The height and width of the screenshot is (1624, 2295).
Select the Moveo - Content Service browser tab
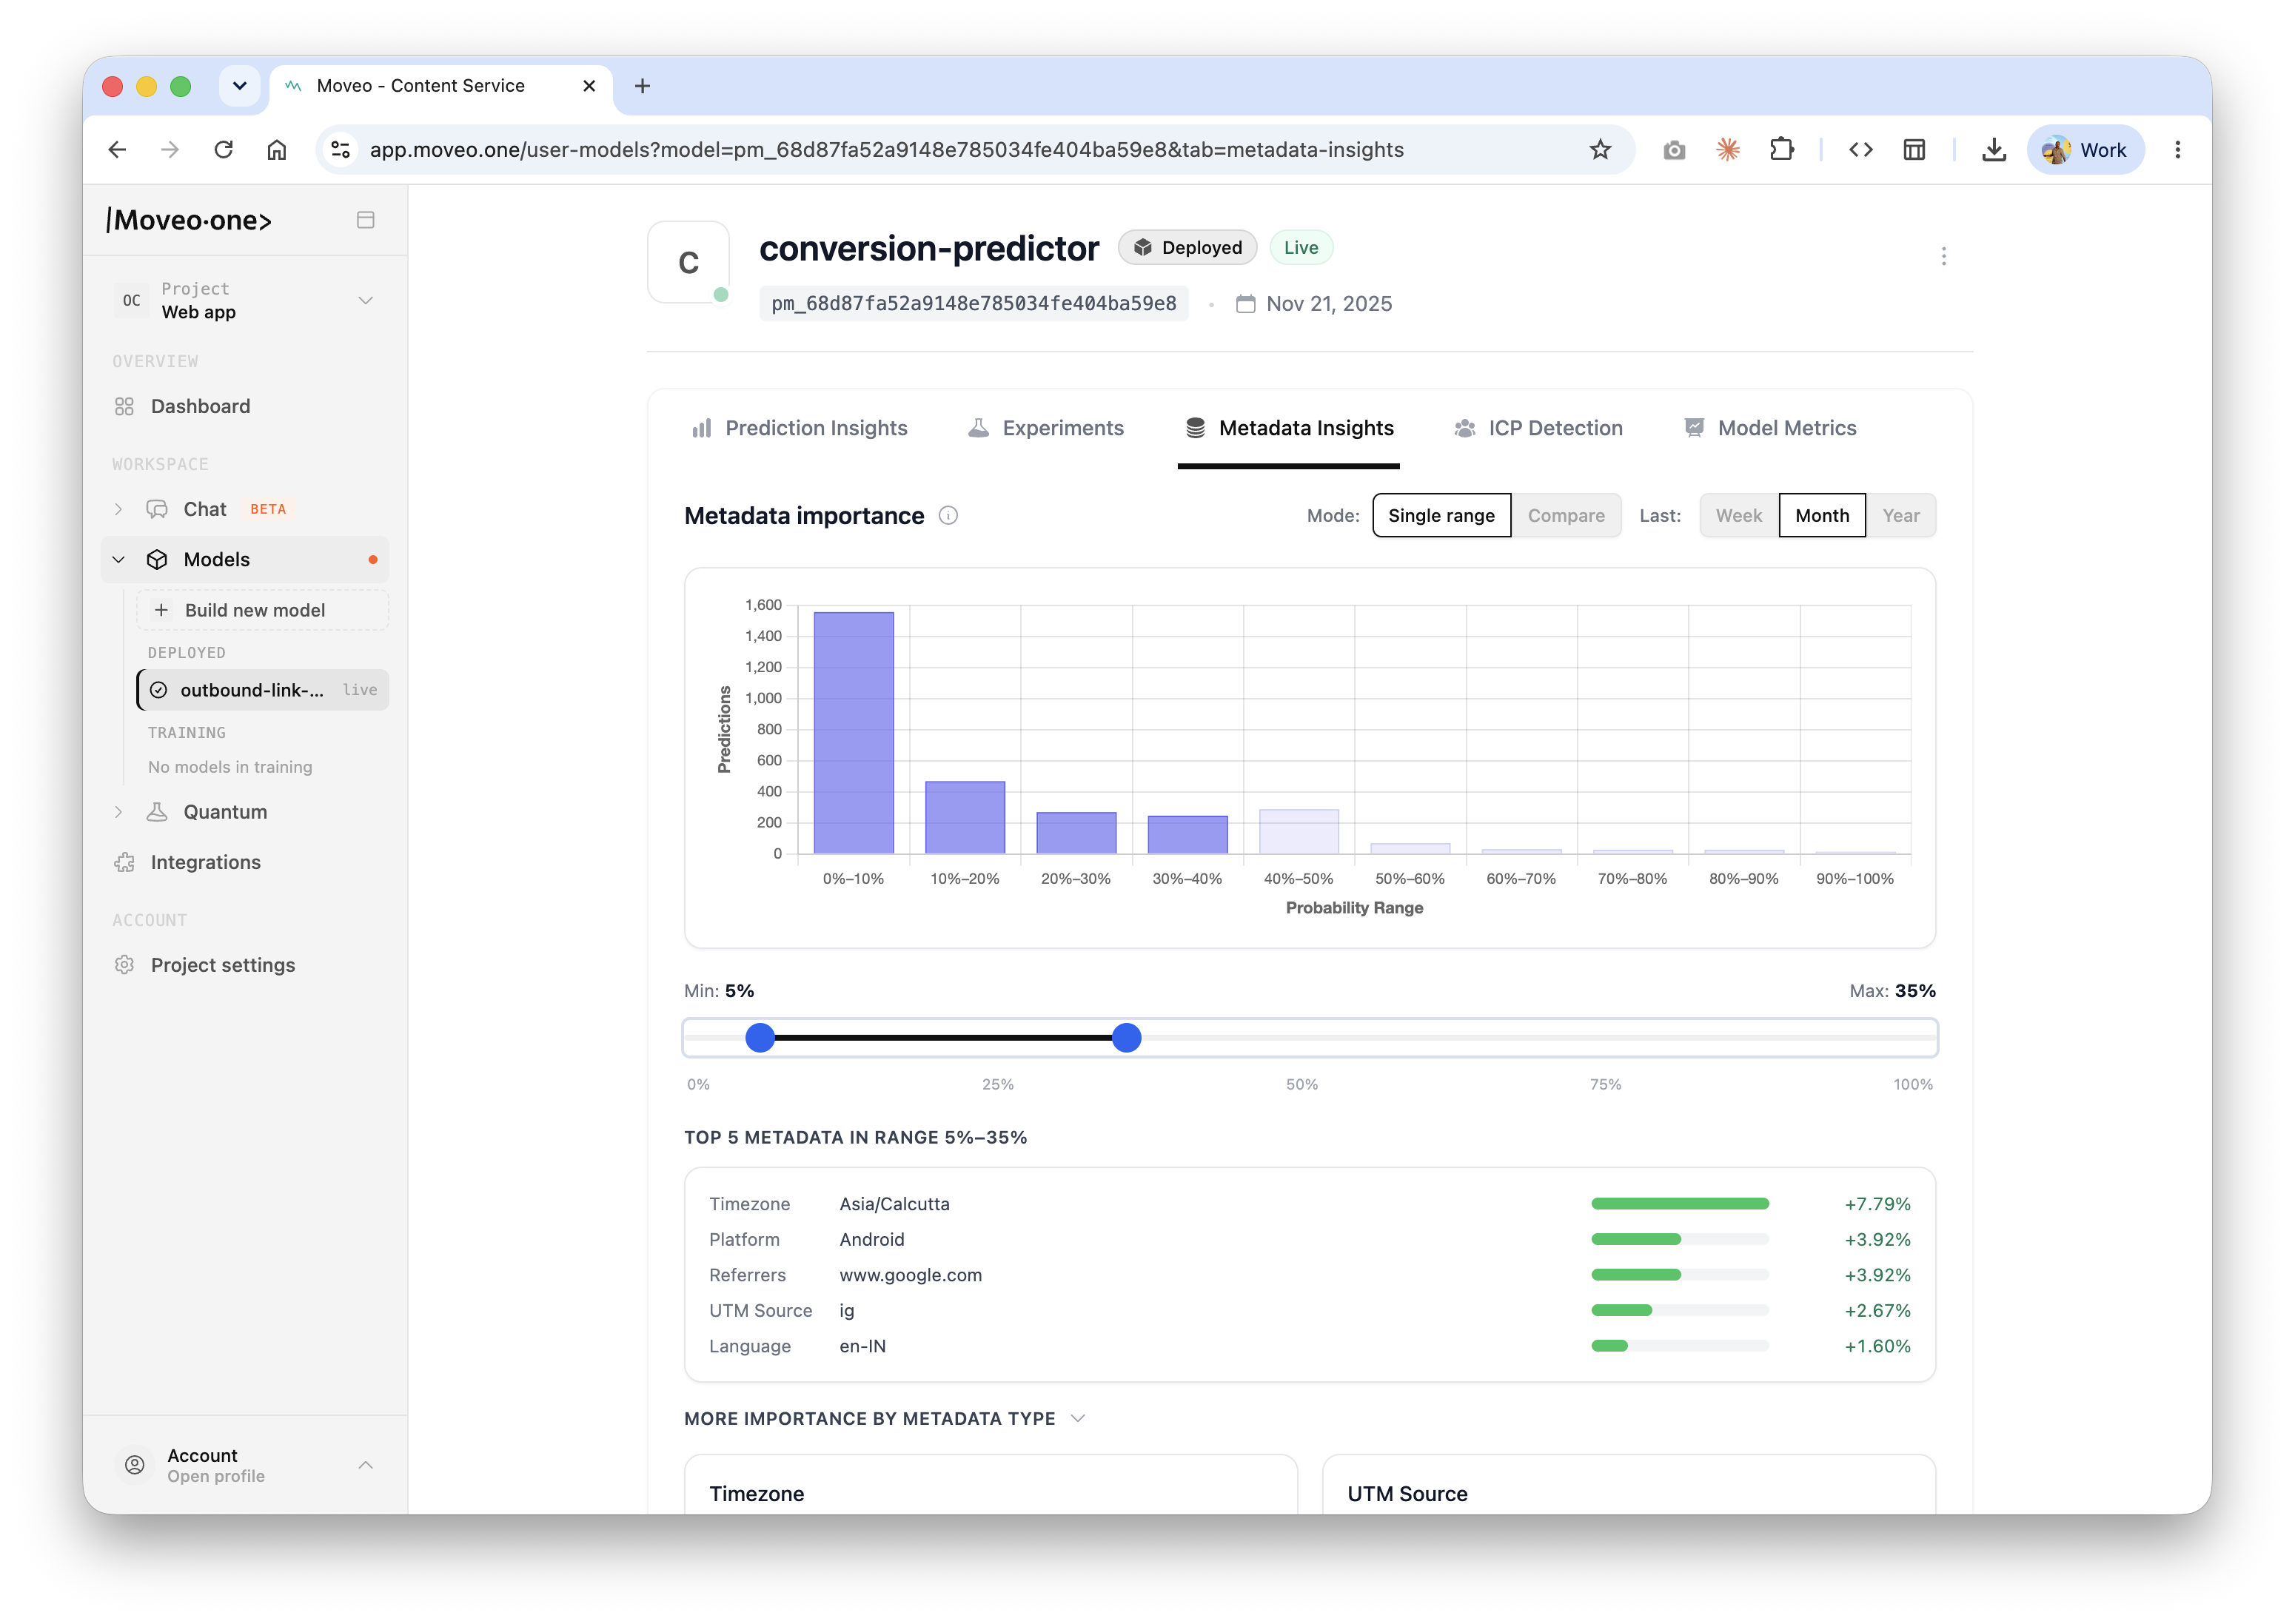[x=440, y=86]
